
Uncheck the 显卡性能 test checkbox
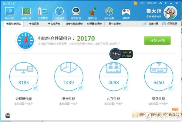[80, 87]
